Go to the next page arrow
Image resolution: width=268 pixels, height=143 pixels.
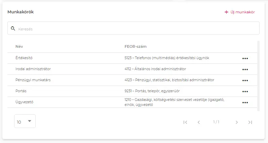click(x=237, y=122)
